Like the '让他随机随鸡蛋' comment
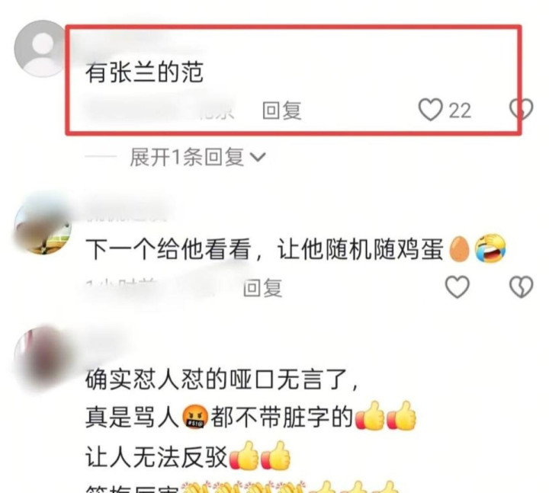549x493 pixels. [x=457, y=287]
